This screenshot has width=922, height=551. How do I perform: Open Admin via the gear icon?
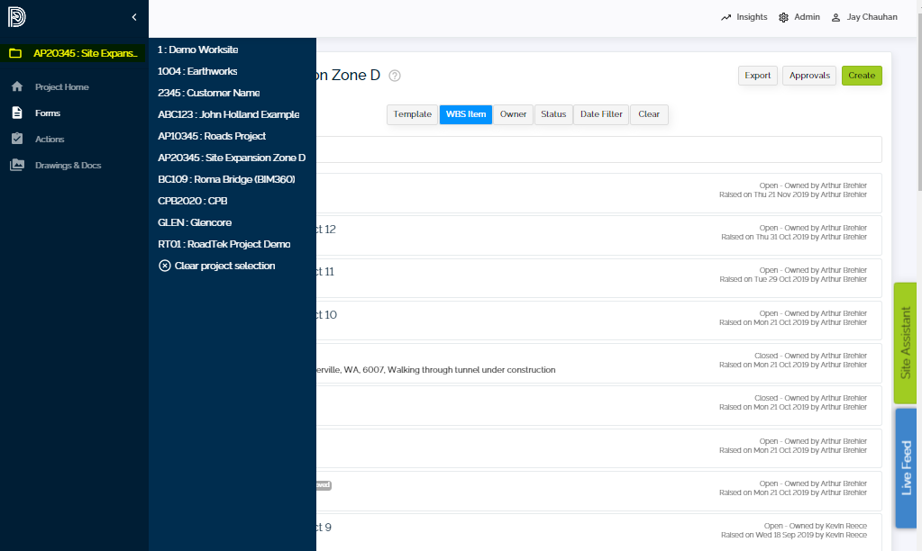click(783, 16)
